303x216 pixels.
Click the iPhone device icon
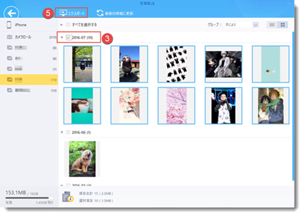pos(9,25)
